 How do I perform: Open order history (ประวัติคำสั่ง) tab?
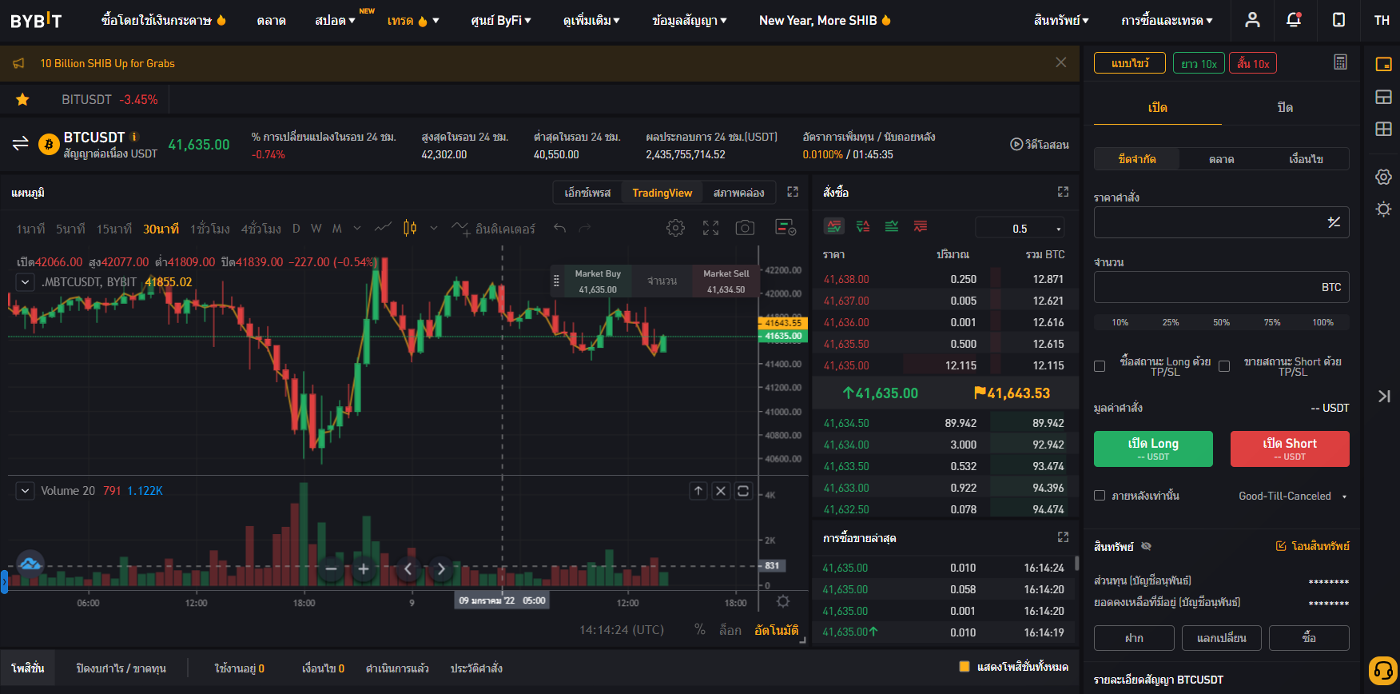[476, 668]
